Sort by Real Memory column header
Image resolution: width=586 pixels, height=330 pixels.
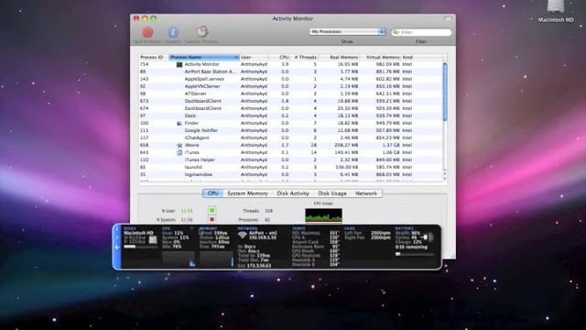coord(339,57)
